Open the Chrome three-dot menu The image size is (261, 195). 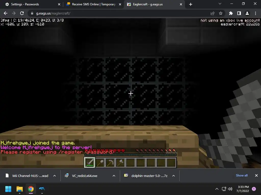(255, 13)
